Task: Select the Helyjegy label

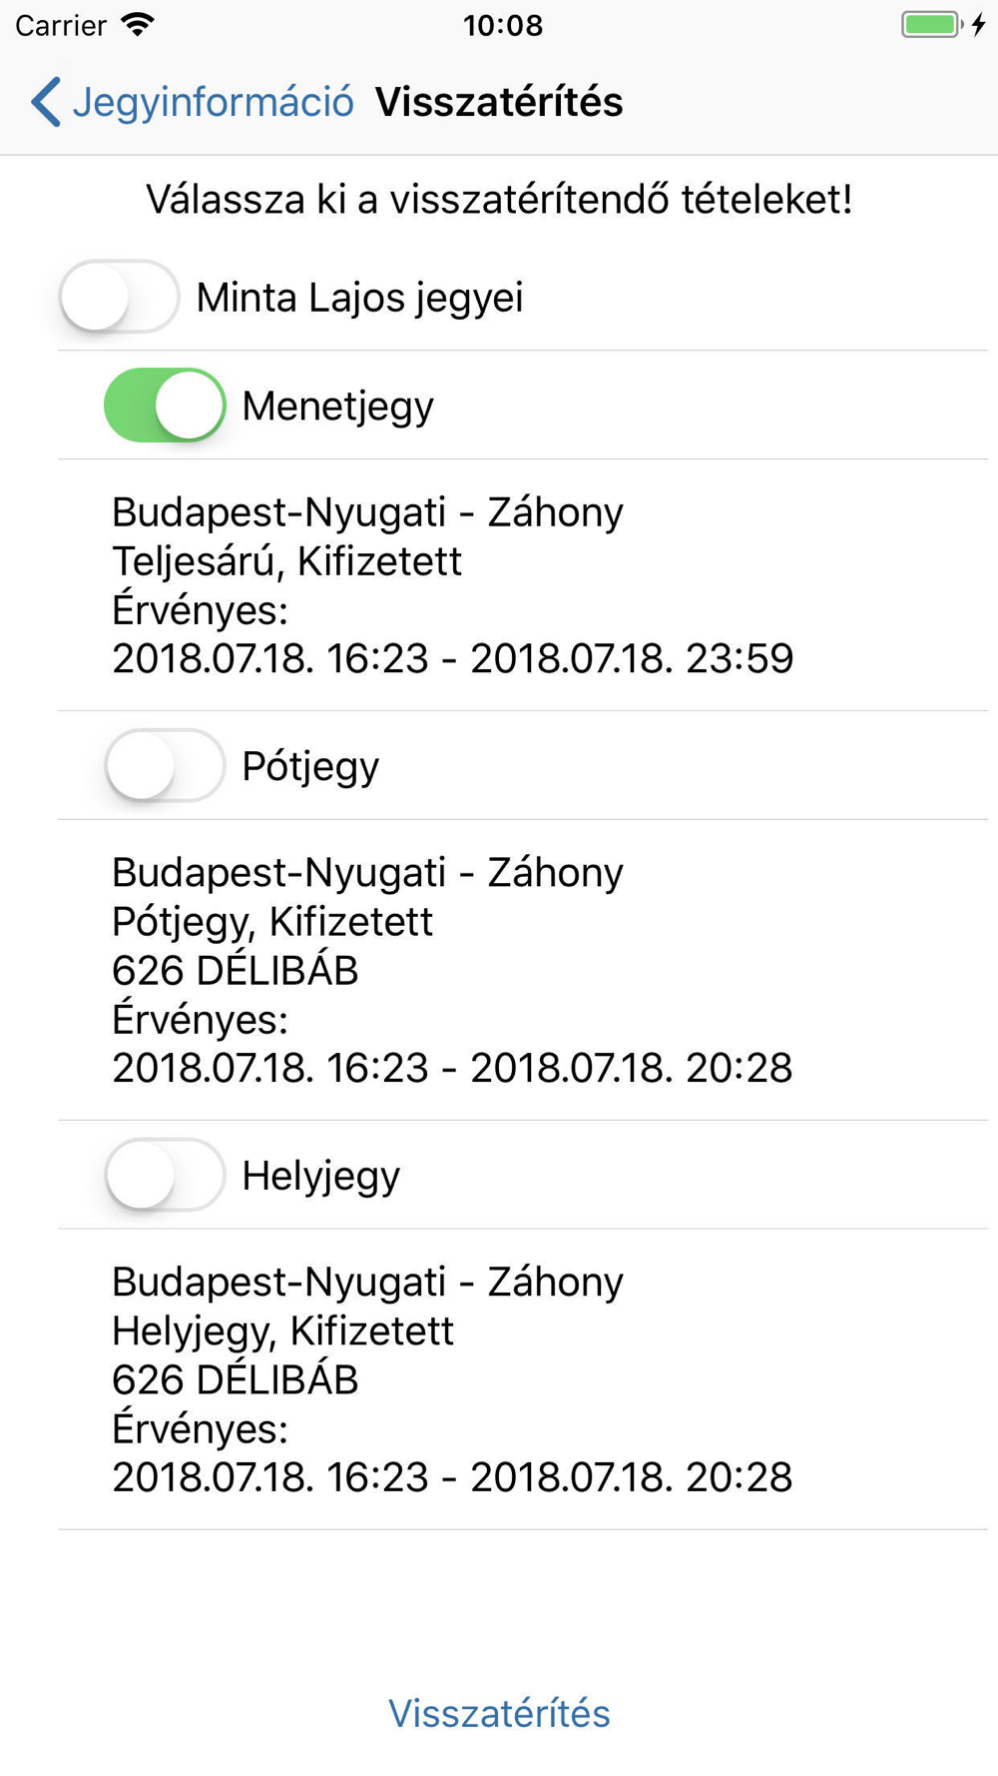Action: point(321,1177)
